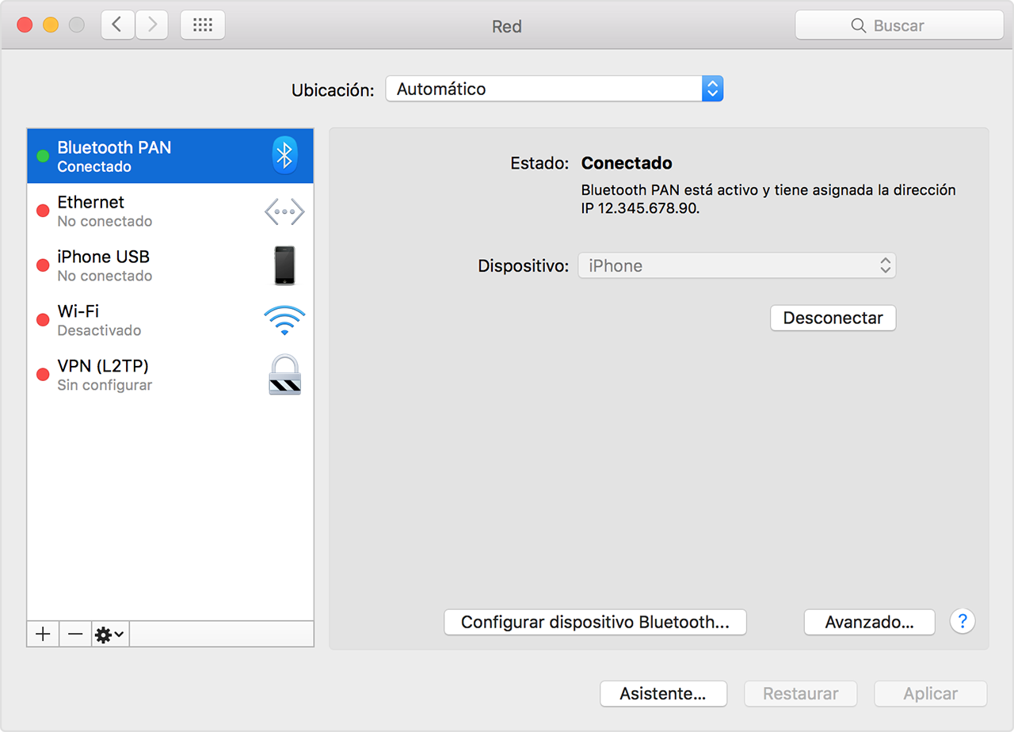The height and width of the screenshot is (732, 1014).
Task: Go forward with the right arrow
Action: coord(151,25)
